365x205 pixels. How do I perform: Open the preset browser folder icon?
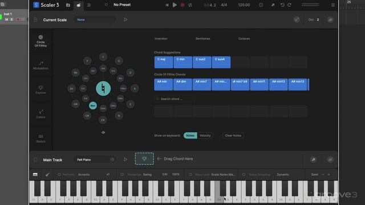[68, 5]
